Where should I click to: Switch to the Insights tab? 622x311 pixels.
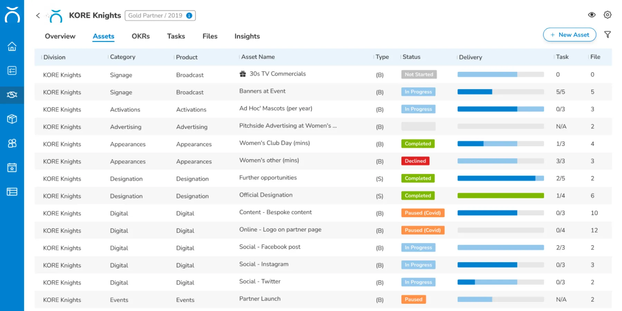(247, 36)
